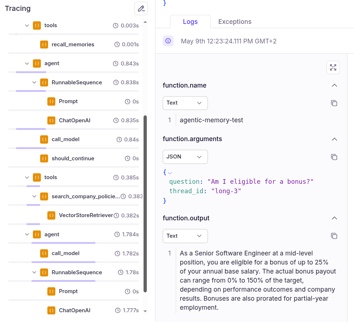This screenshot has height=322, width=354.
Task: Select the recall_memories span
Action: pos(74,45)
